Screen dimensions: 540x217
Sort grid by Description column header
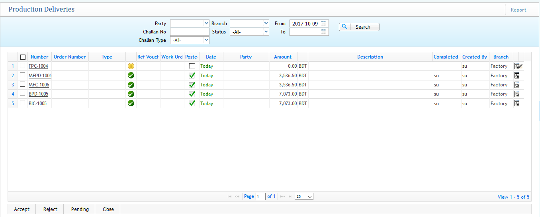point(370,57)
